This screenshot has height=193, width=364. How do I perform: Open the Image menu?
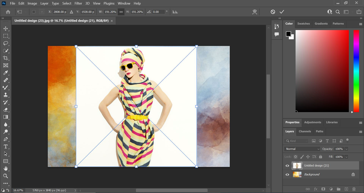click(x=32, y=3)
